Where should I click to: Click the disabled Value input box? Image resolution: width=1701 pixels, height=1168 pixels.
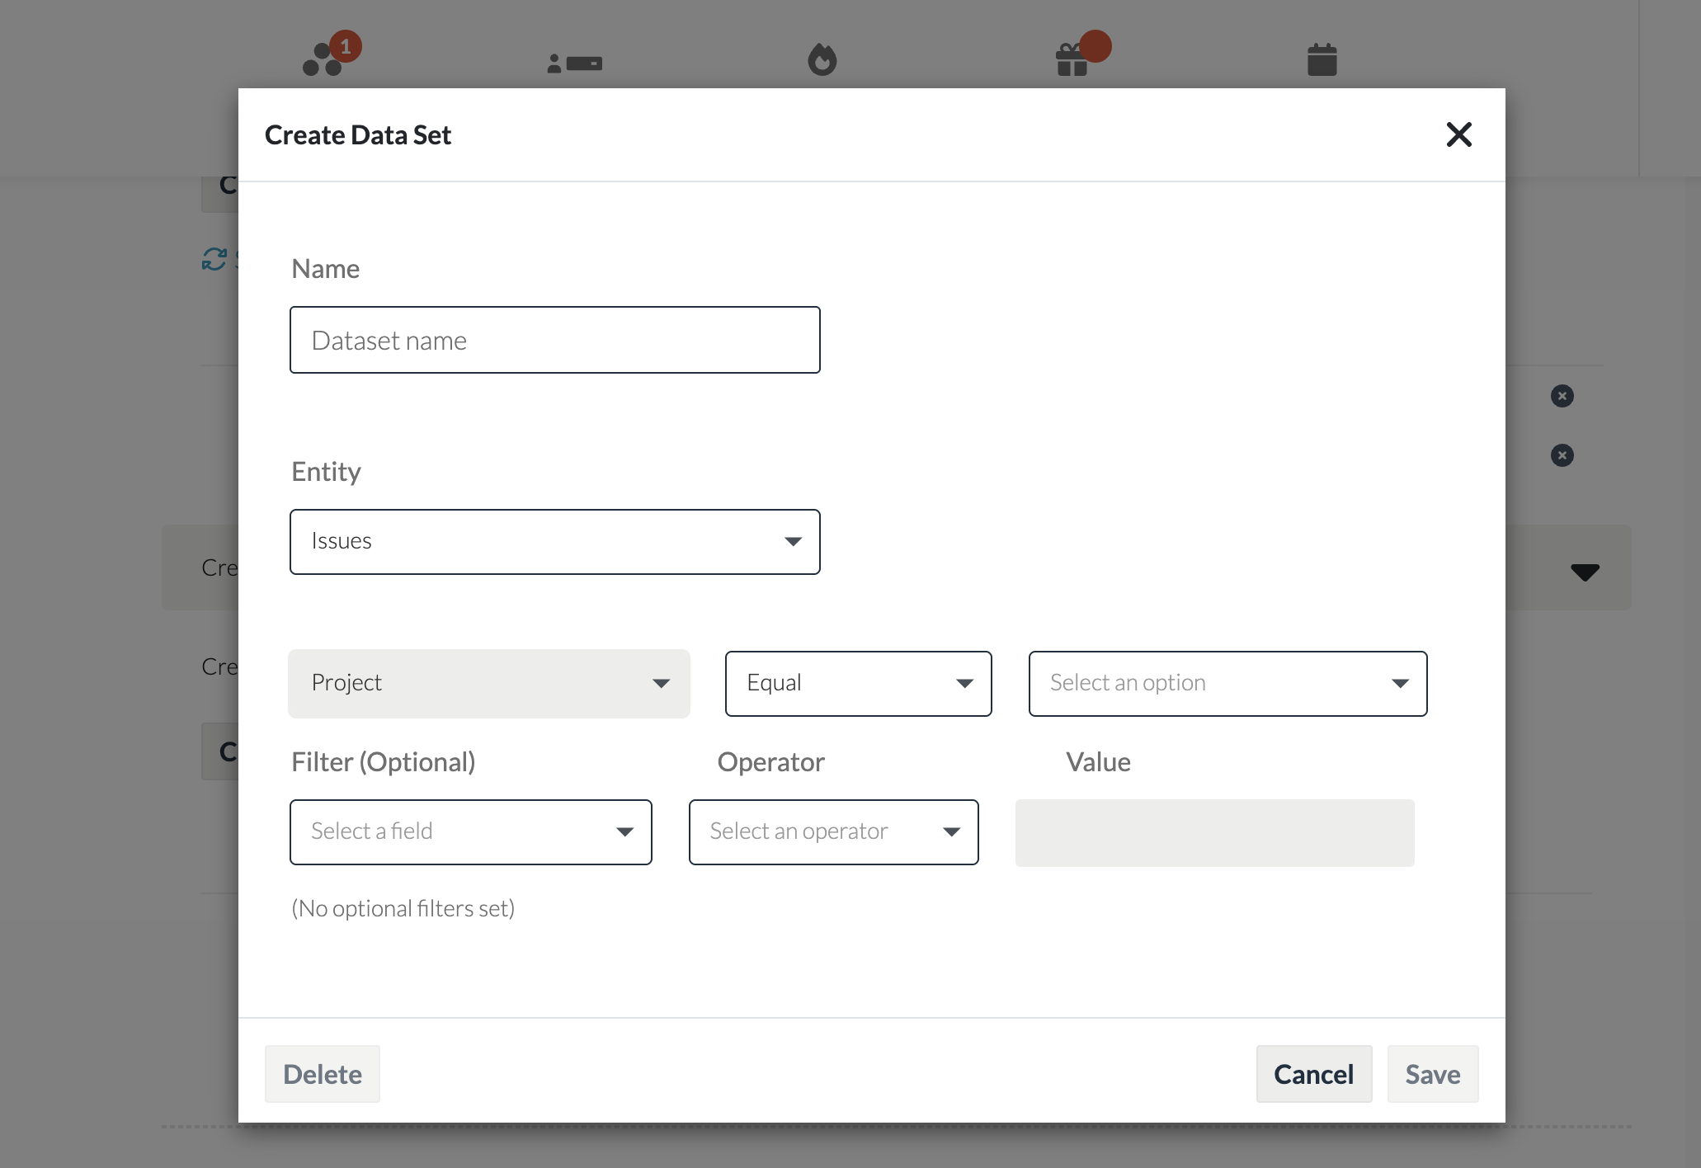click(x=1214, y=832)
